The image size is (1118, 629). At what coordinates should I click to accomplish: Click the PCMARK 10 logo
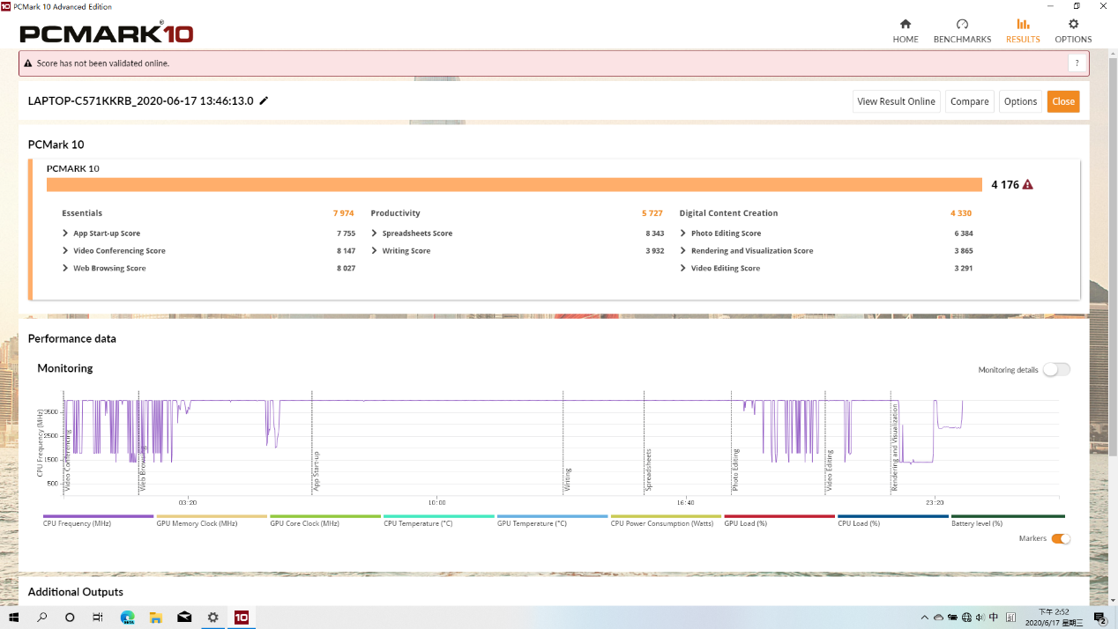tap(107, 33)
